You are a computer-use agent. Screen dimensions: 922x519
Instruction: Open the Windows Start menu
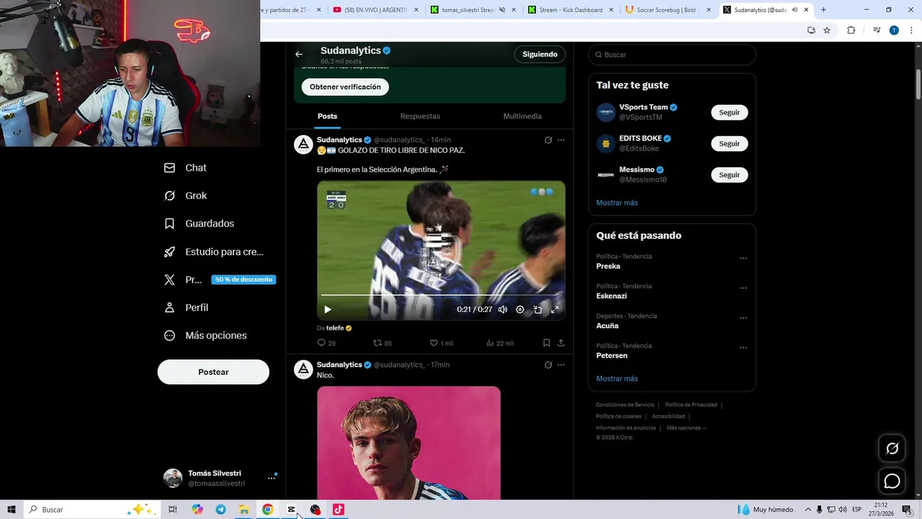12,510
